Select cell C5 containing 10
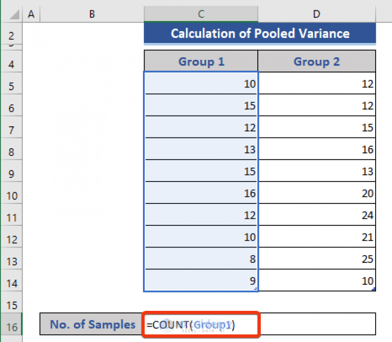 click(x=201, y=83)
